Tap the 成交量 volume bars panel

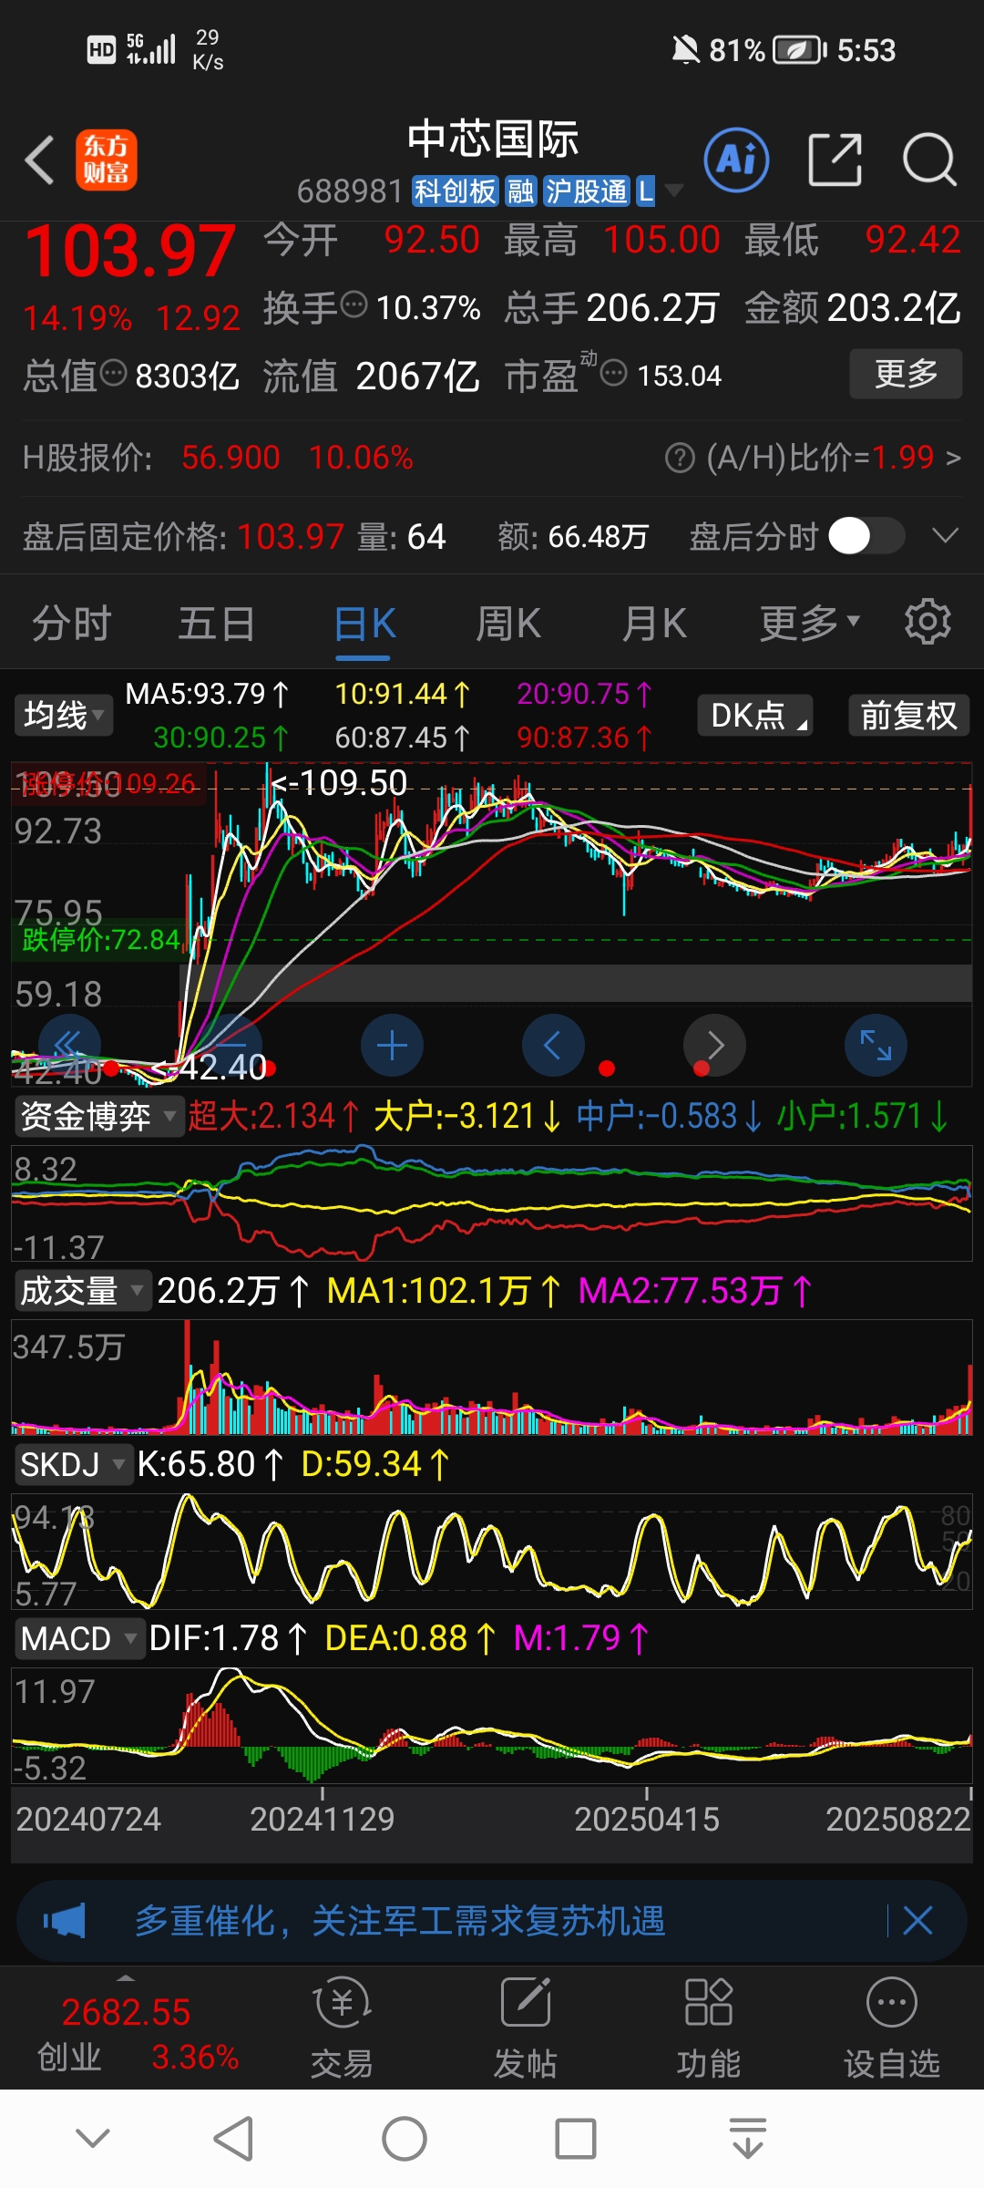[x=492, y=1377]
